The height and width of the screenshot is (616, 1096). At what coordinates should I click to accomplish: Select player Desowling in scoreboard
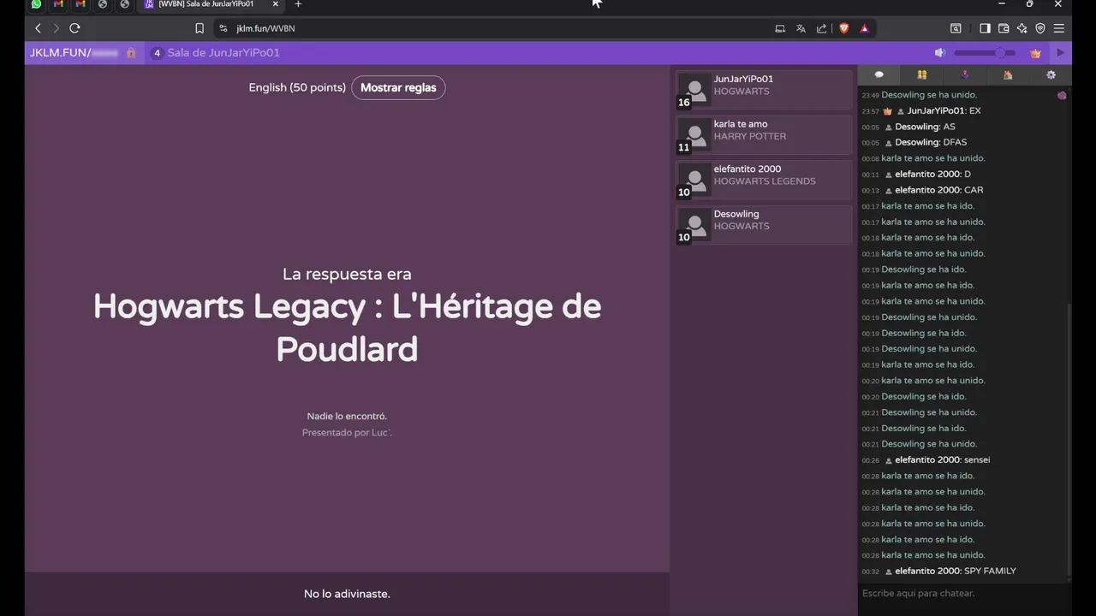(764, 224)
